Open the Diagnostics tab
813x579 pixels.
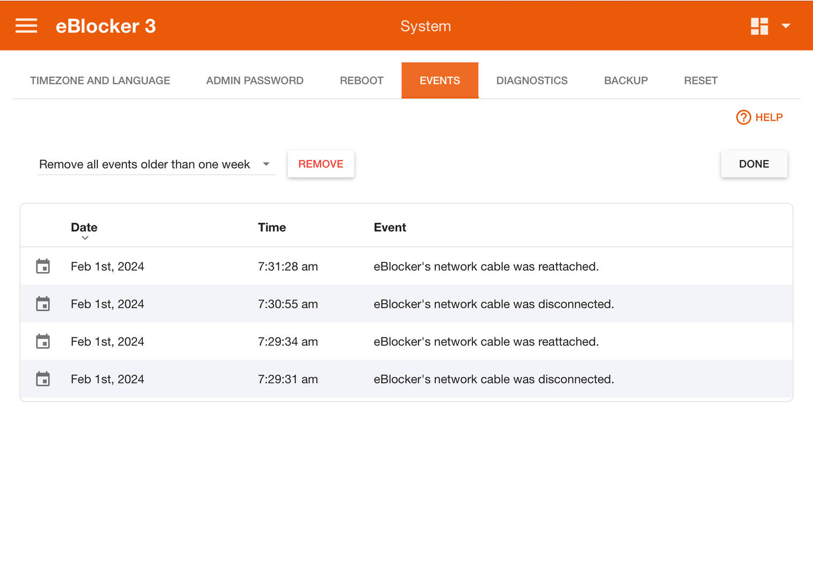[x=532, y=80]
